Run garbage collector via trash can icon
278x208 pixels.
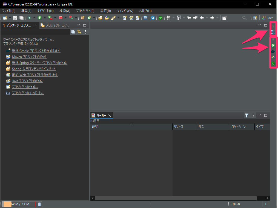pyautogui.click(x=39, y=204)
